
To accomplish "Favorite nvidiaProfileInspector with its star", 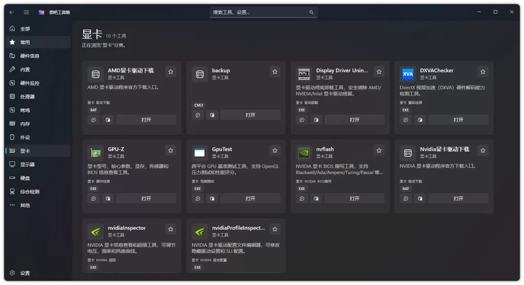I will pos(275,229).
